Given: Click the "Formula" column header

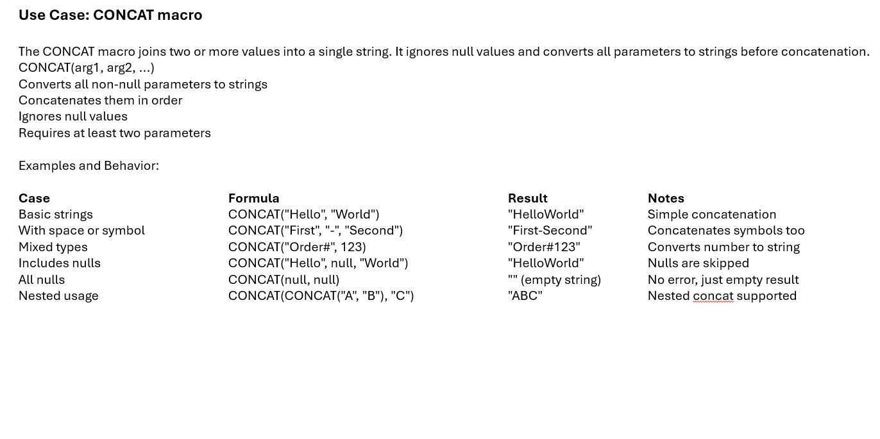Looking at the screenshot, I should (254, 198).
